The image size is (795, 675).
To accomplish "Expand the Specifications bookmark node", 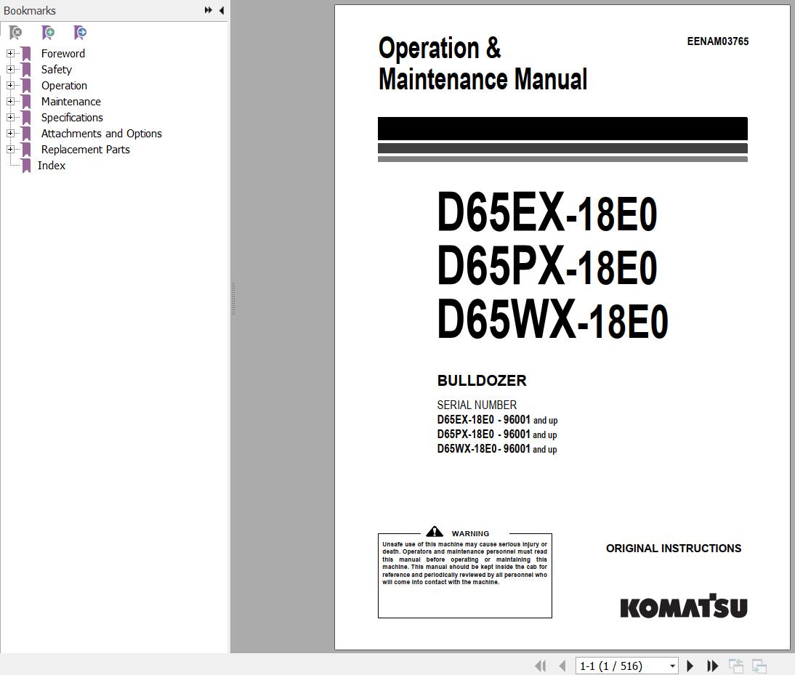I will click(x=10, y=117).
